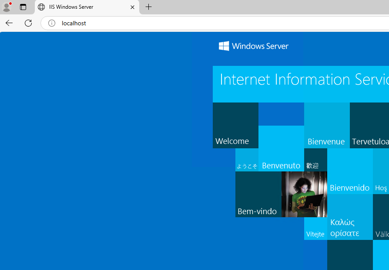Reload the localhost page

[28, 23]
